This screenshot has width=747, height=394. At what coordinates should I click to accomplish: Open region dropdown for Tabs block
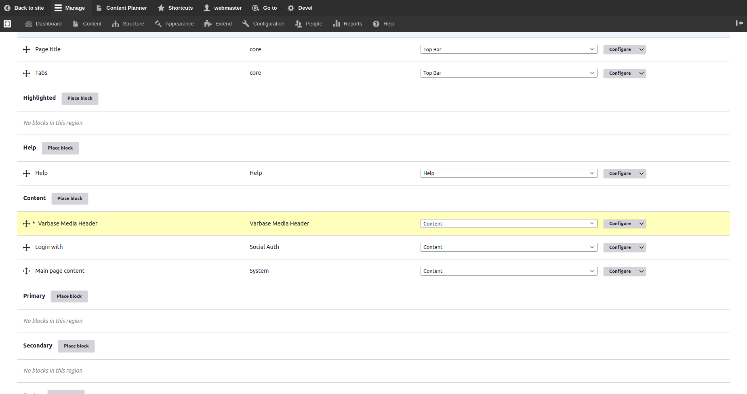pos(509,73)
